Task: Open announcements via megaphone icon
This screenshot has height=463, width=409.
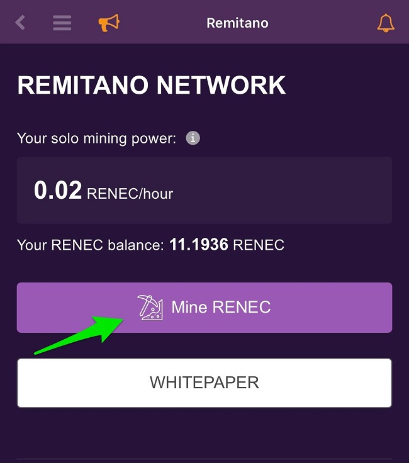Action: 108,23
